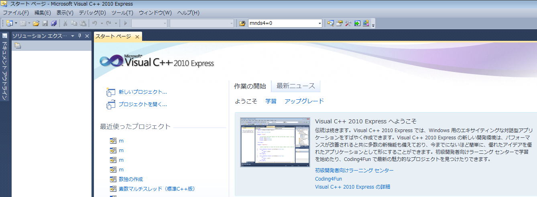537x197 pixels.
Task: Click the Start Page toolbar icon
Action: click(x=357, y=23)
